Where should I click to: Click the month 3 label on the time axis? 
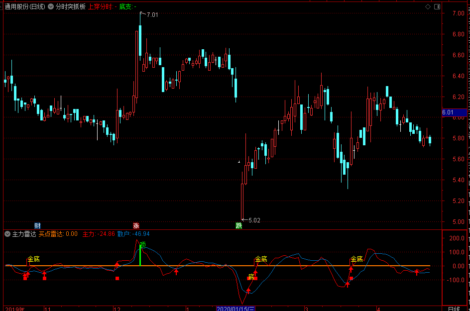306,309
